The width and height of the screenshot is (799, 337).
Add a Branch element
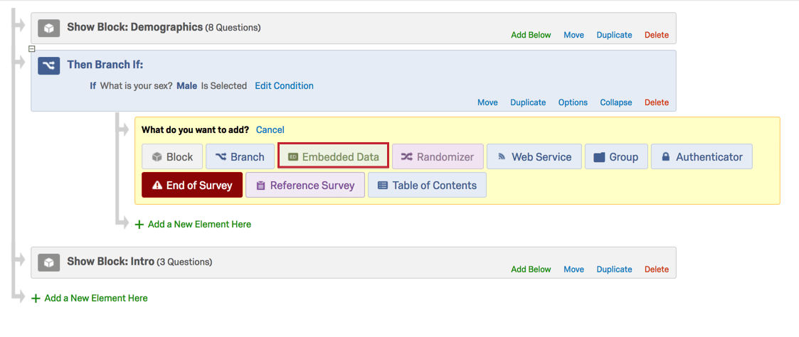240,157
